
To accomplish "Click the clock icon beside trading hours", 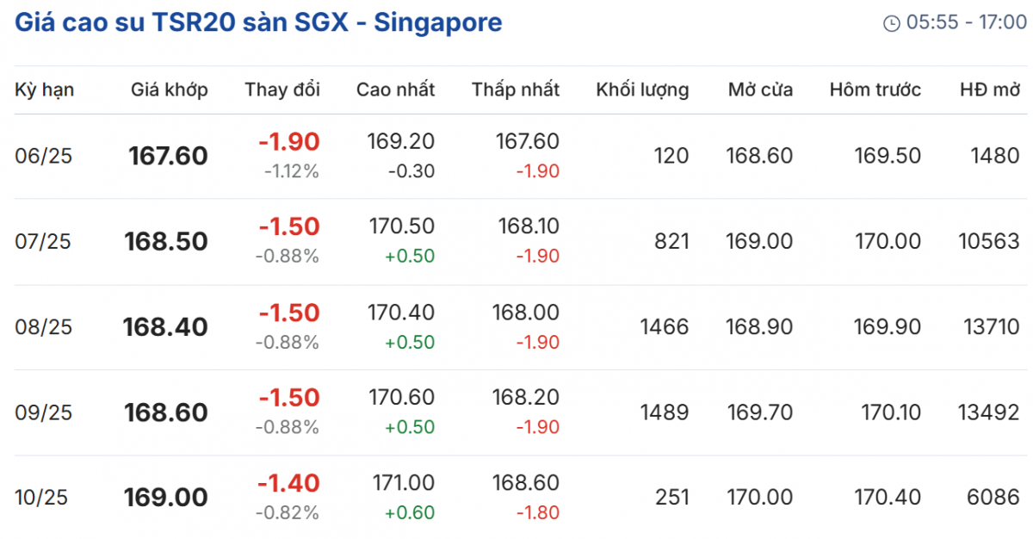I will click(892, 23).
